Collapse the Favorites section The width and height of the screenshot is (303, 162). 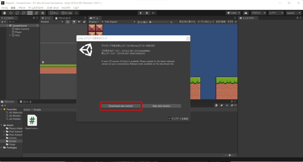(1, 109)
